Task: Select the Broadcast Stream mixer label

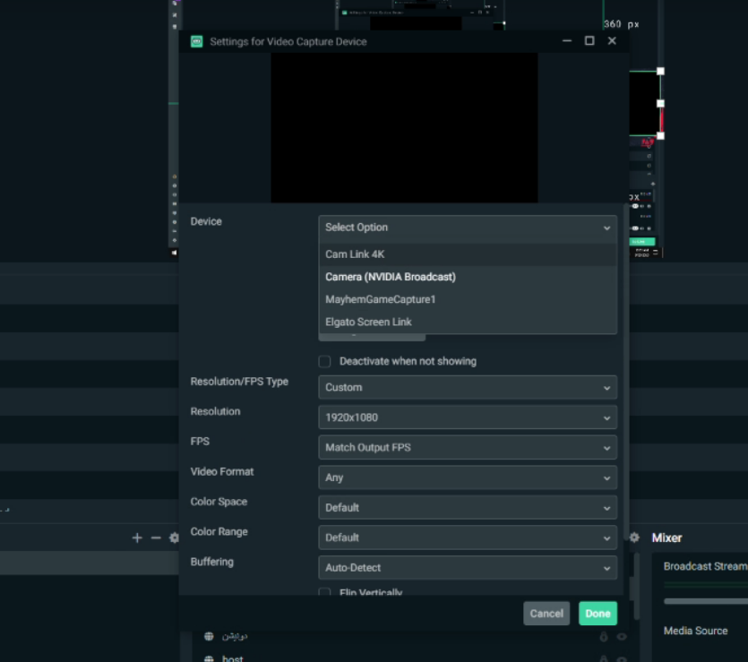Action: pyautogui.click(x=706, y=566)
